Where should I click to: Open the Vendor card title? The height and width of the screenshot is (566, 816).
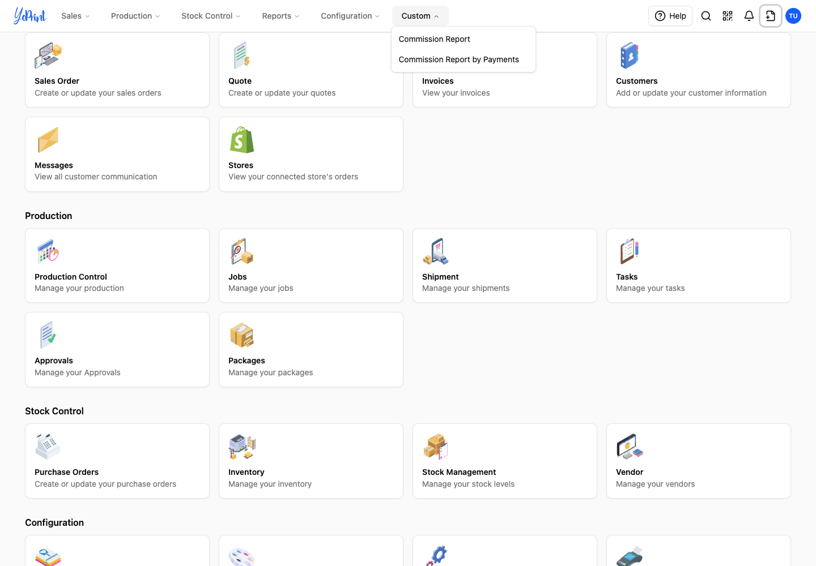(x=630, y=472)
